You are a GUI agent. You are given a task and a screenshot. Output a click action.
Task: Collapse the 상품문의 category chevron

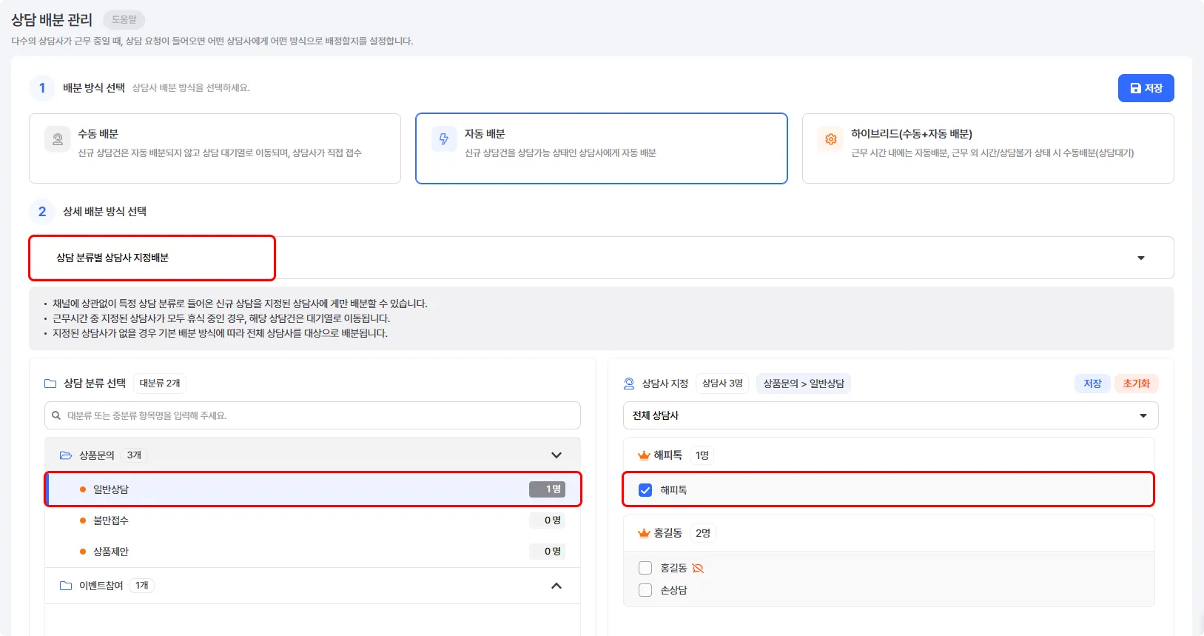[x=556, y=455]
